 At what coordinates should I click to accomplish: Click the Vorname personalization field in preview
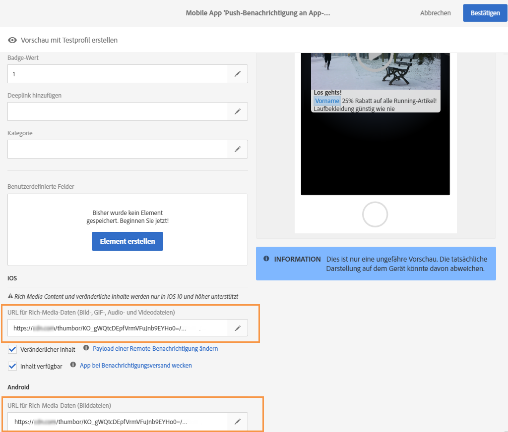coord(327,101)
